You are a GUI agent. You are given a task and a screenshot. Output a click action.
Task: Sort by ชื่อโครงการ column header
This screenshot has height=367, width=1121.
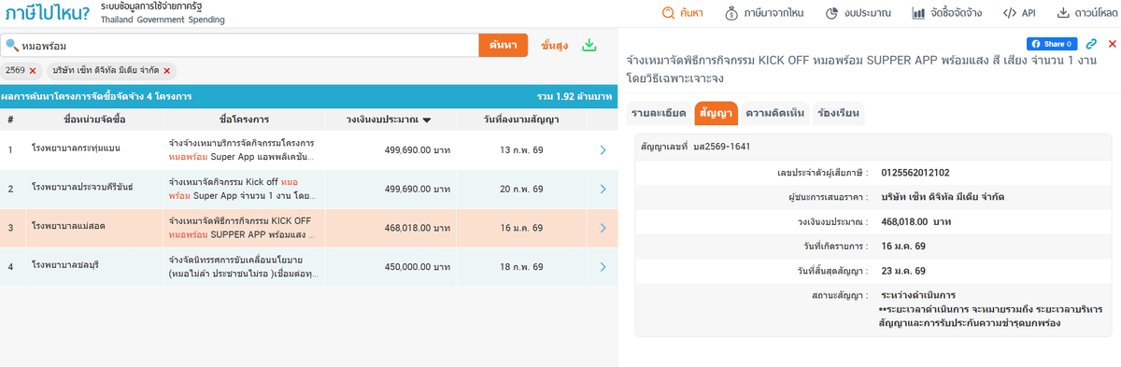(x=244, y=120)
